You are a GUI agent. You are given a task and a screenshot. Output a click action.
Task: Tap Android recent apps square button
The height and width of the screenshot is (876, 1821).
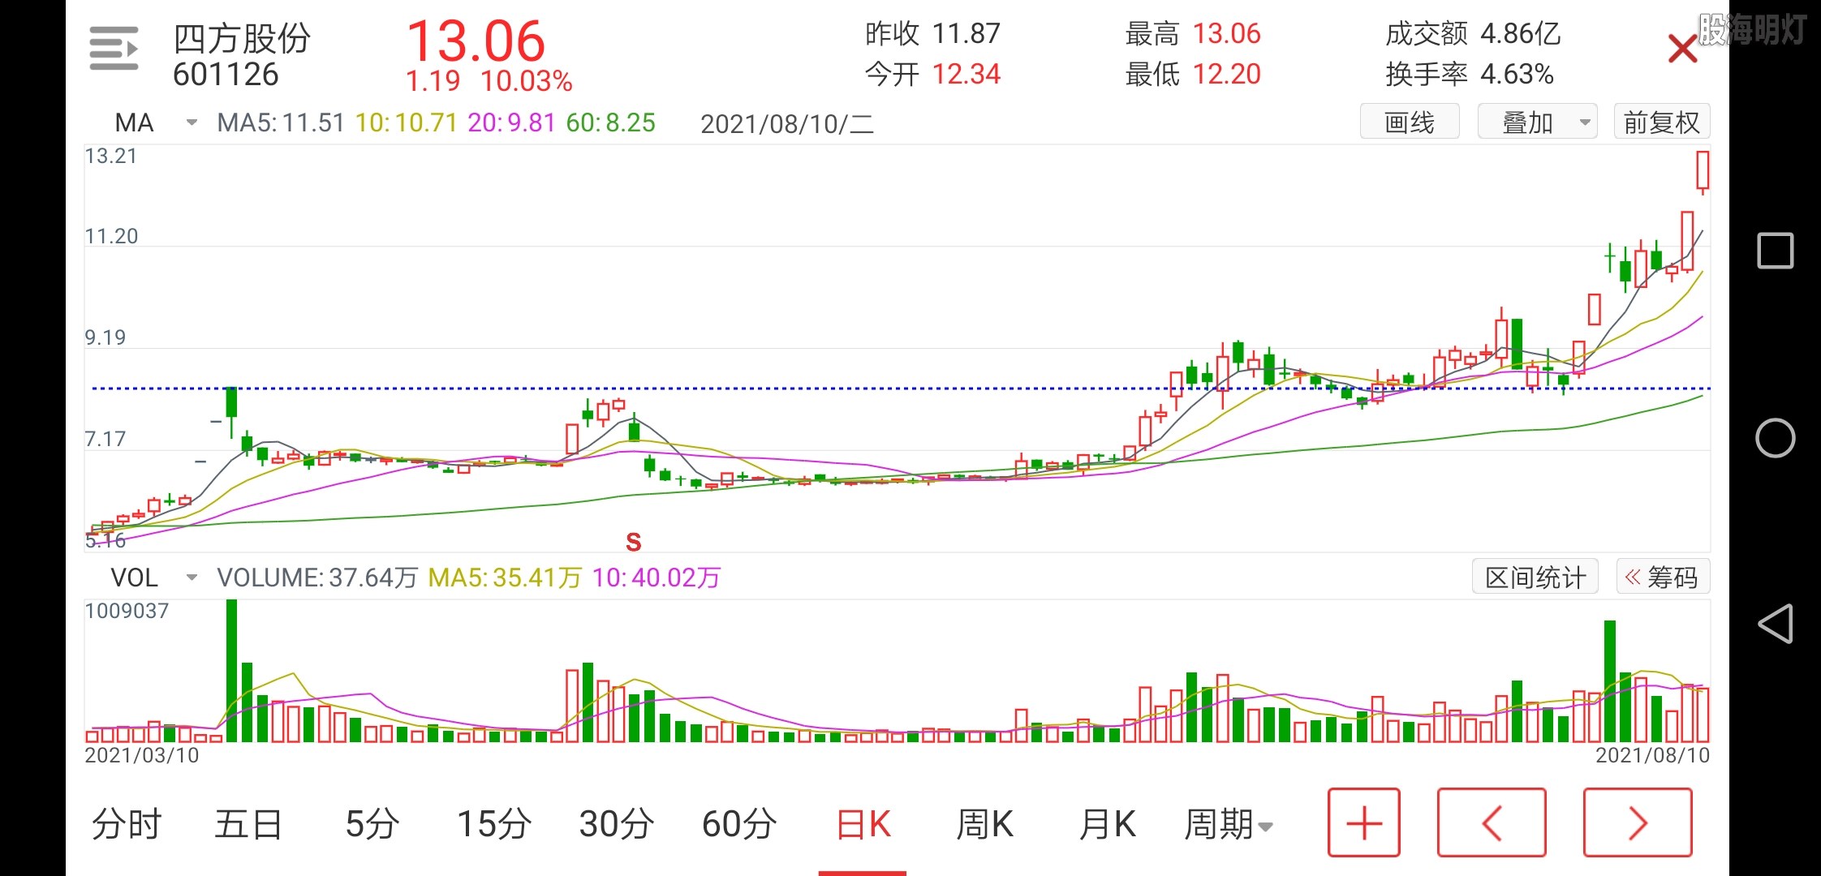pos(1775,251)
